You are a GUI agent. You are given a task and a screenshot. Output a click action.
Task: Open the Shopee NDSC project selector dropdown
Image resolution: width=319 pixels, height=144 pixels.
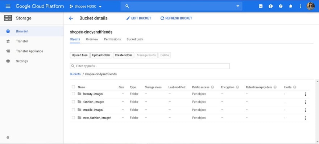pos(86,6)
